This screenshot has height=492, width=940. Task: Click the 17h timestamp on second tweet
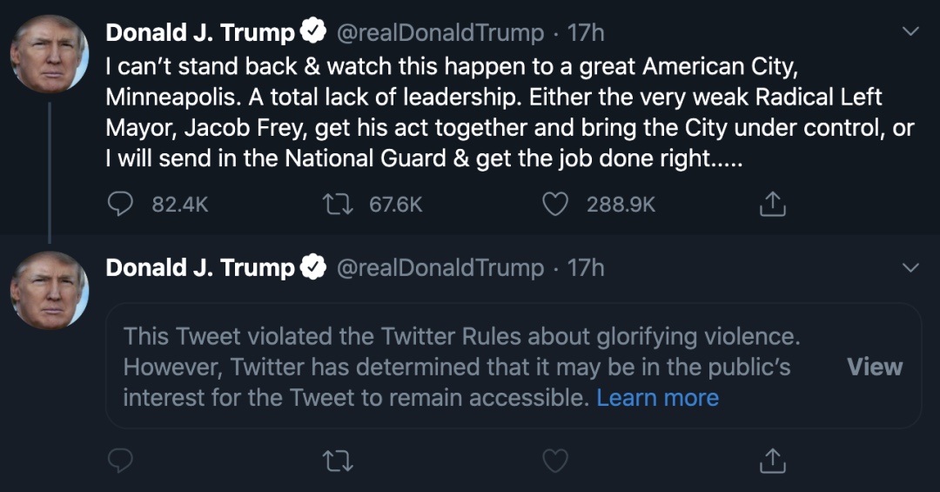(586, 268)
